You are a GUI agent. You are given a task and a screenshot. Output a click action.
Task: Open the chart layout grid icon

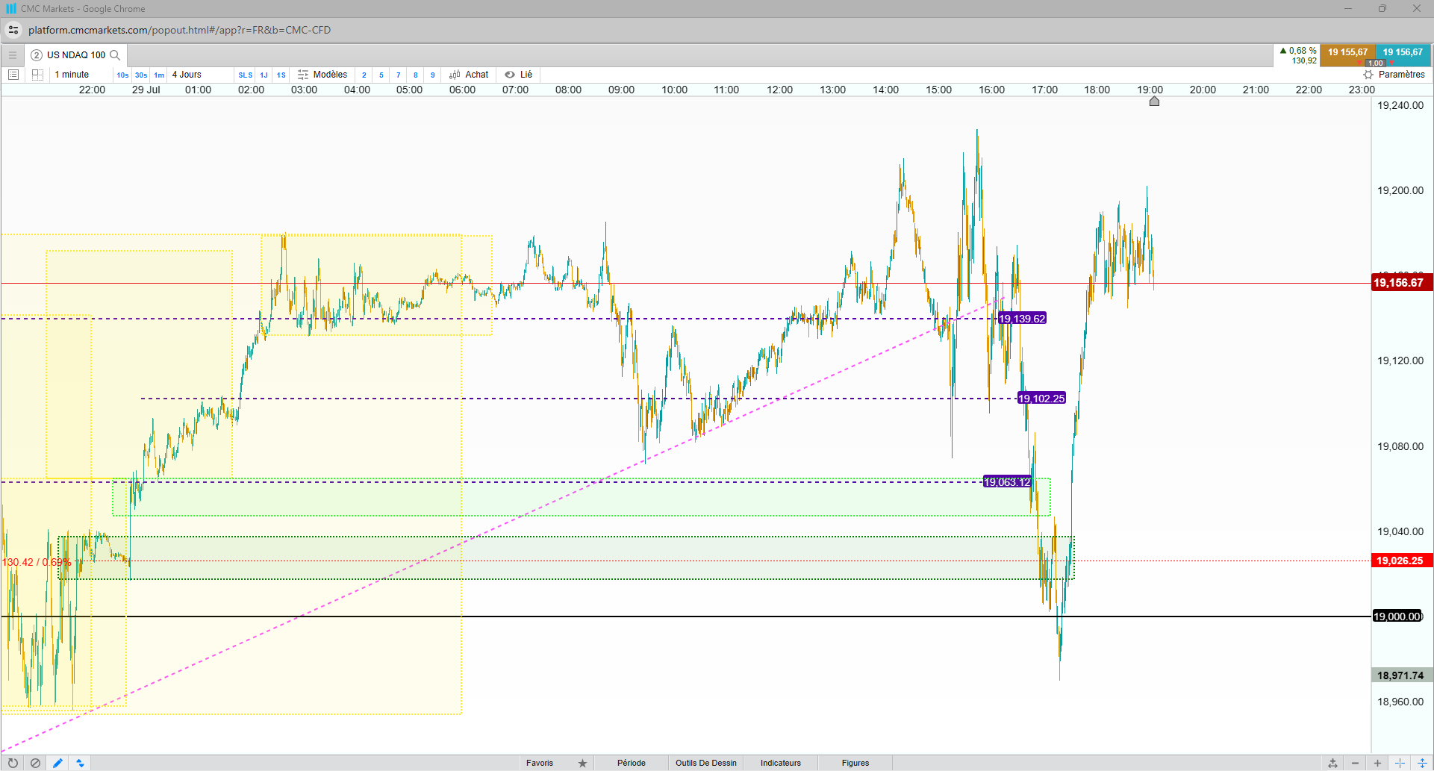coord(37,75)
